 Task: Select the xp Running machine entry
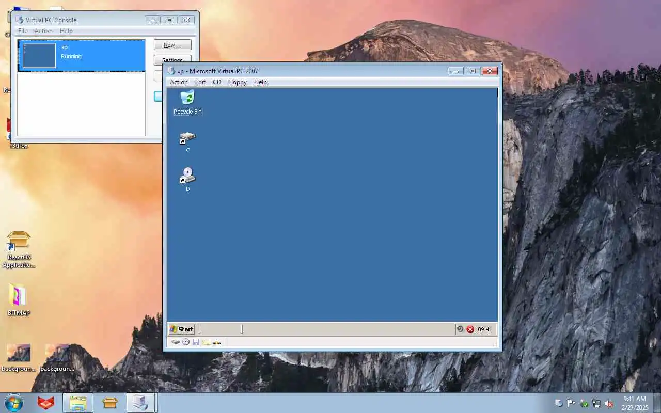coord(82,55)
